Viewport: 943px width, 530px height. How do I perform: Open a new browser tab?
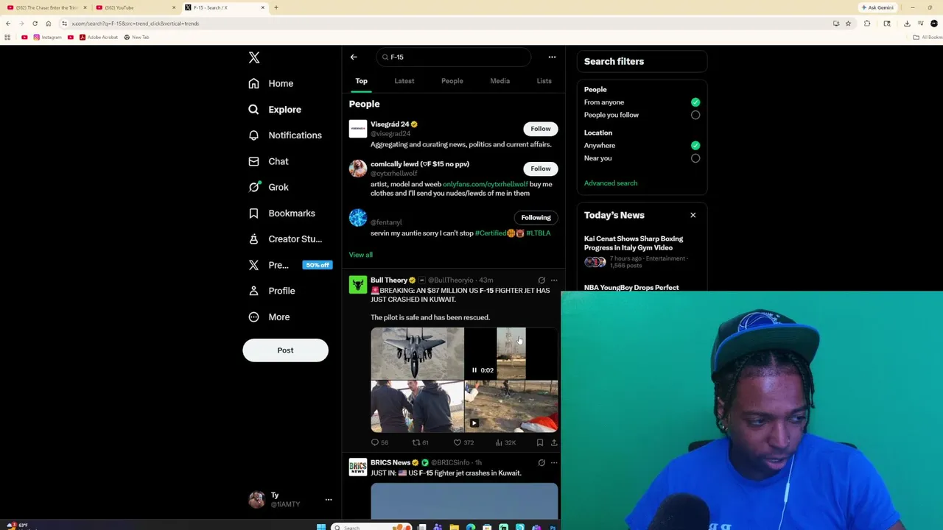pos(276,7)
